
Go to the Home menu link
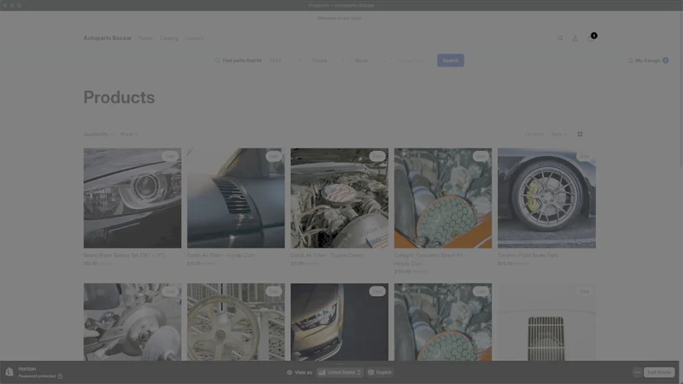[x=145, y=38]
